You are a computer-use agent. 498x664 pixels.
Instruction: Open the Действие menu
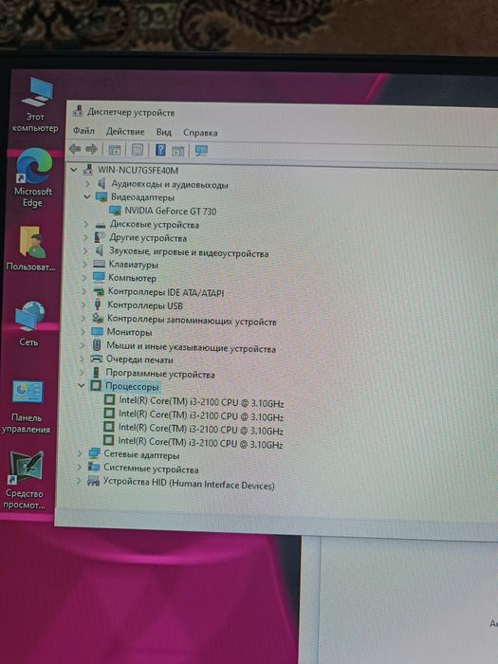tap(125, 132)
